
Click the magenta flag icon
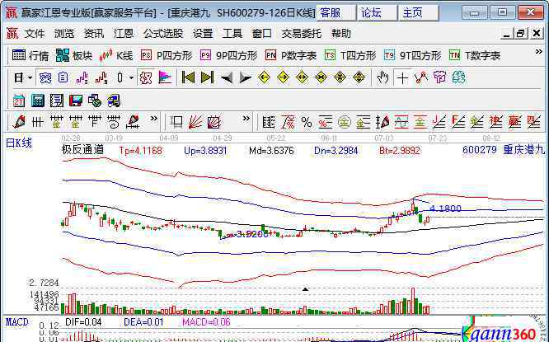tap(165, 77)
